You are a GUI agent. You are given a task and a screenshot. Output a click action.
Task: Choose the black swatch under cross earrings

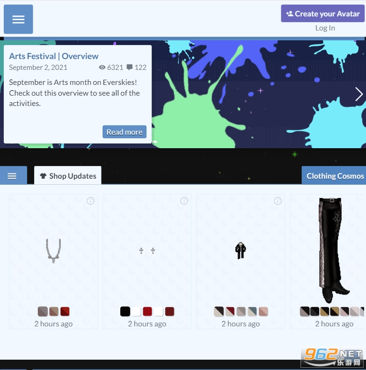click(125, 311)
